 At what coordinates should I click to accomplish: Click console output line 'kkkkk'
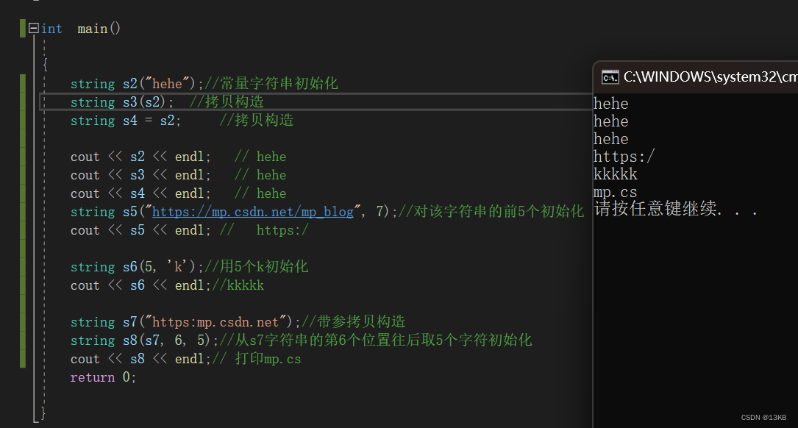point(616,174)
